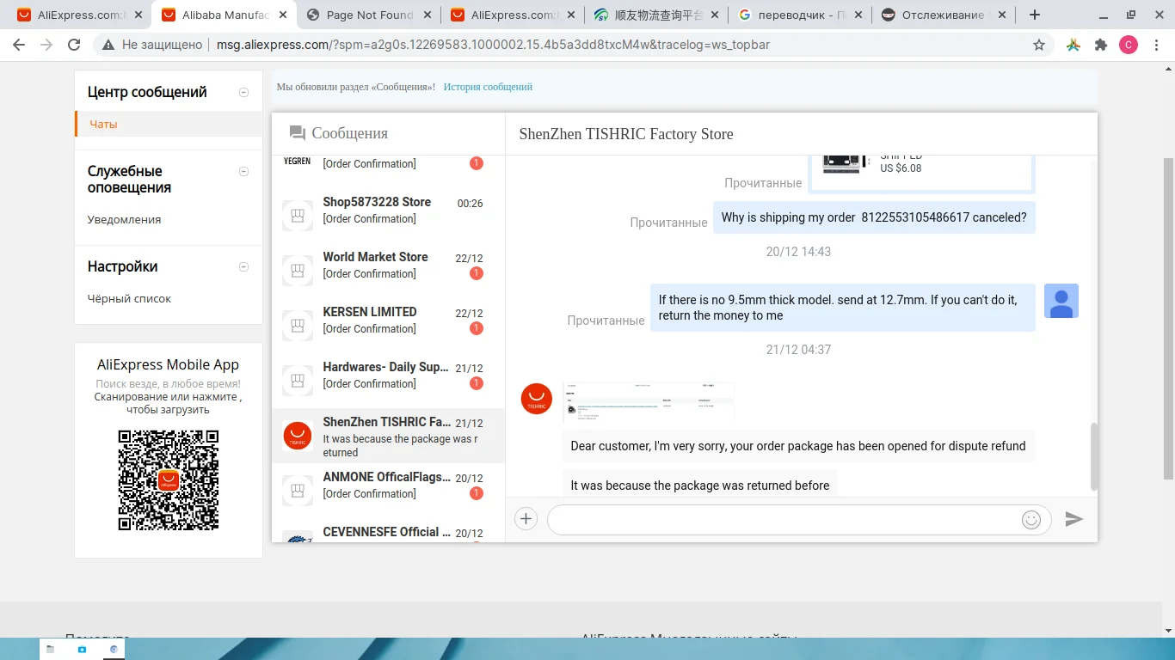Click the "It was because the package" chat bubble
Image resolution: width=1175 pixels, height=660 pixels.
(x=700, y=484)
